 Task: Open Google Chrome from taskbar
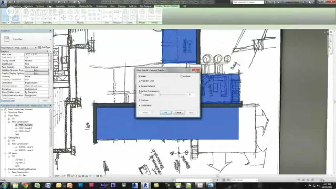point(25,185)
